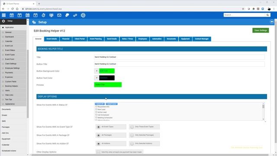Switch to the Send Emails tab

112,39
